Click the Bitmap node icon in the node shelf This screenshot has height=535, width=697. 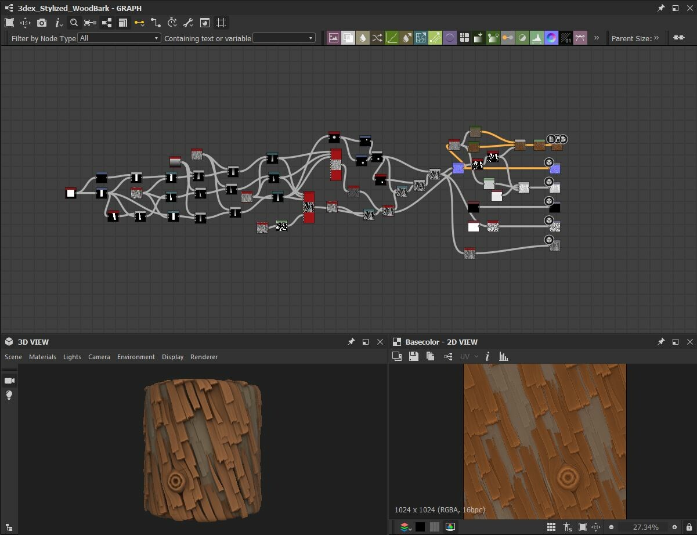[x=334, y=37]
